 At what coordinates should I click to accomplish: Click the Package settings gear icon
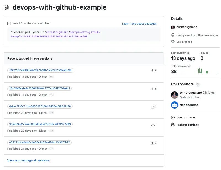[173, 125]
